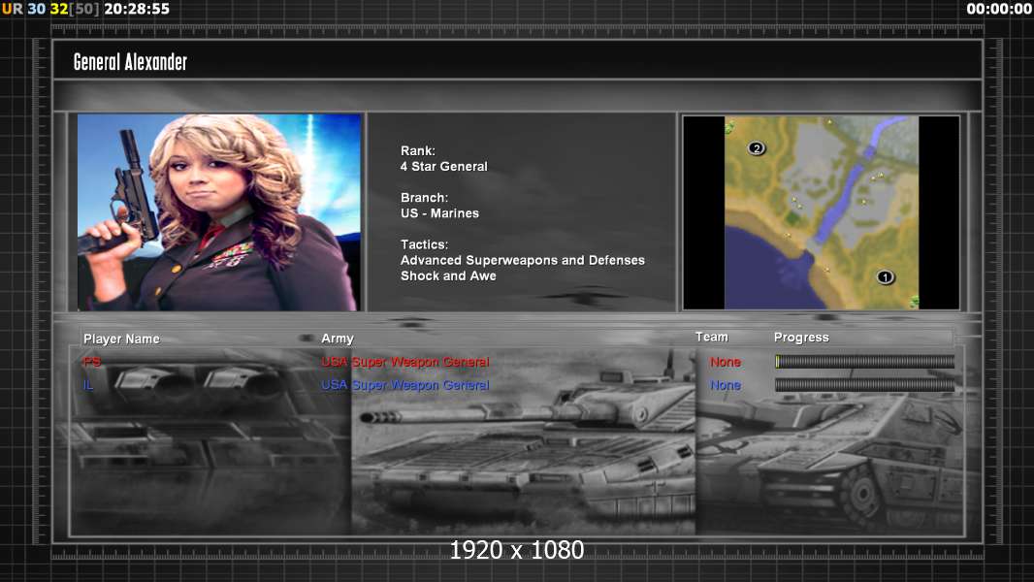This screenshot has width=1034, height=582.
Task: Click blue player's USA Super Weapon General army
Action: point(404,385)
